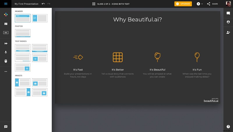Select the image layout with bottom-right camera square

point(40,92)
